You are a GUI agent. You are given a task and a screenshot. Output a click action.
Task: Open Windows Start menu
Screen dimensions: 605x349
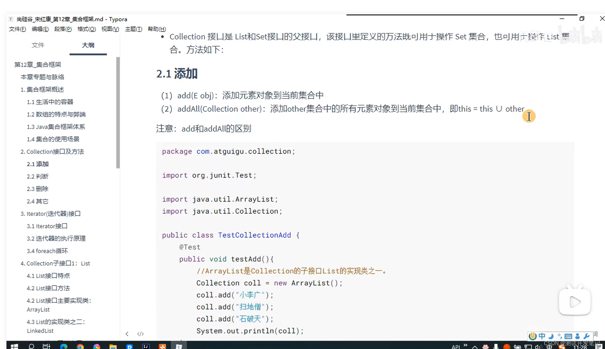click(x=14, y=346)
